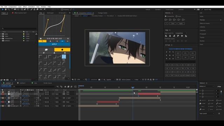
Task: Switch to the Render Queue tab
Action: (x=48, y=83)
